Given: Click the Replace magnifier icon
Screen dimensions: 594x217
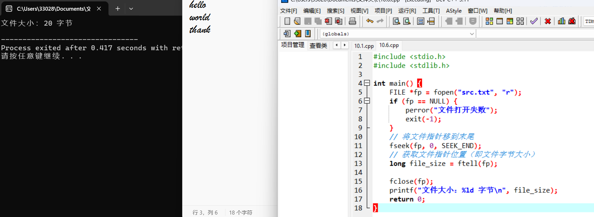Looking at the screenshot, I should point(407,21).
